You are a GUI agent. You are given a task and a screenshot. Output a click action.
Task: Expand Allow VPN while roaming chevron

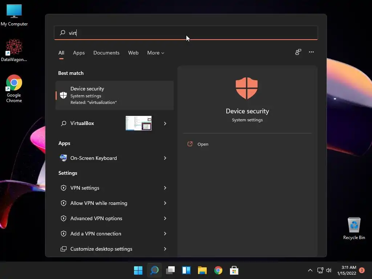pos(165,203)
